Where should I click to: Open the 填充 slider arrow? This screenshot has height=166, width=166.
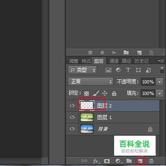[159, 93]
